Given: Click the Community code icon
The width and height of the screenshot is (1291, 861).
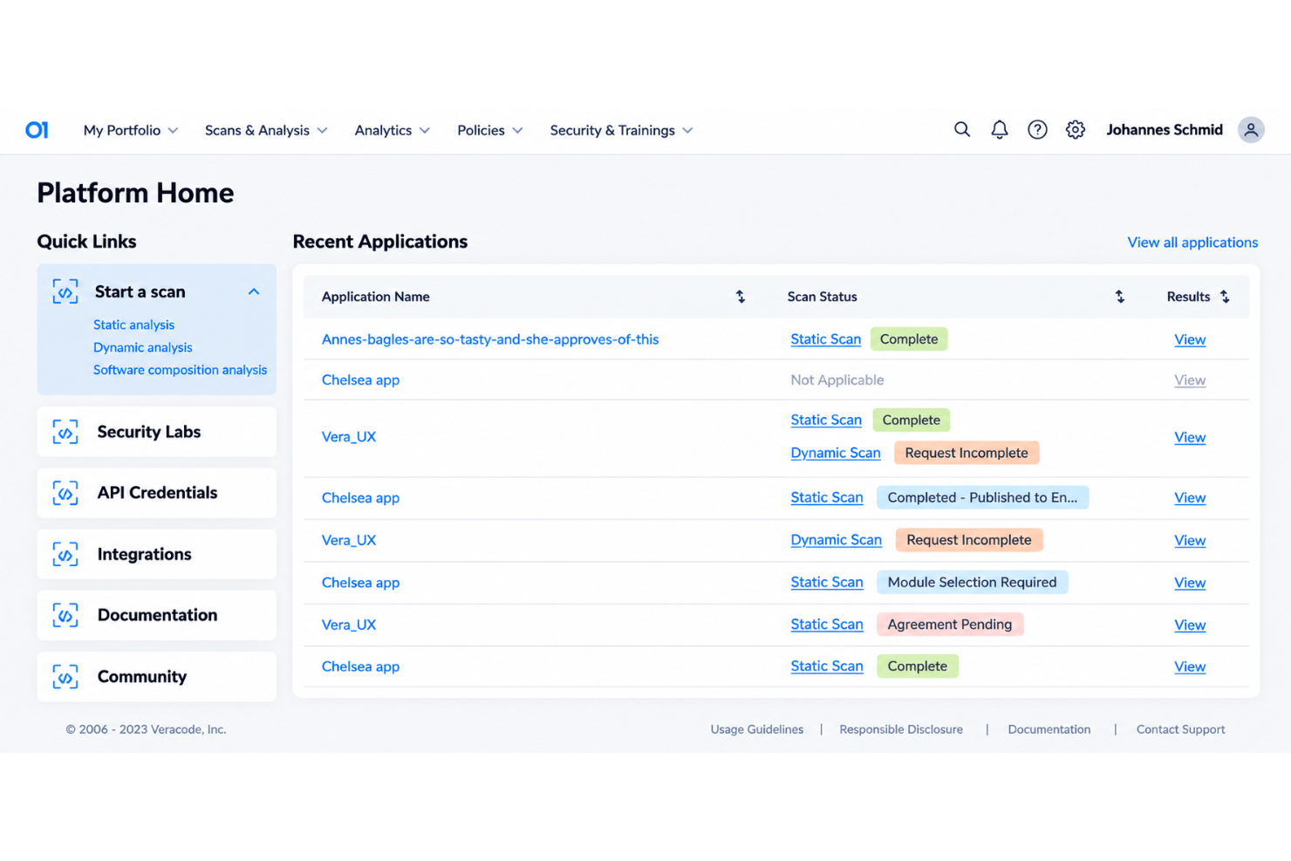Looking at the screenshot, I should (65, 677).
